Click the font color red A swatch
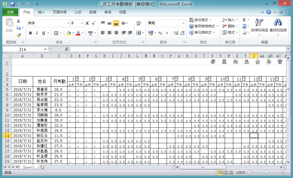293x178 pixels. (78, 33)
